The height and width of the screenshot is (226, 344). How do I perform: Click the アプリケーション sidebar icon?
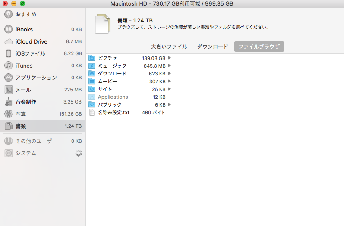(x=8, y=78)
